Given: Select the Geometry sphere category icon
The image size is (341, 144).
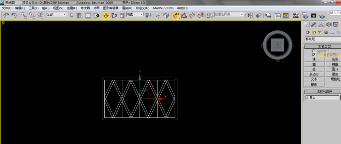Looking at the screenshot, I should tap(308, 32).
